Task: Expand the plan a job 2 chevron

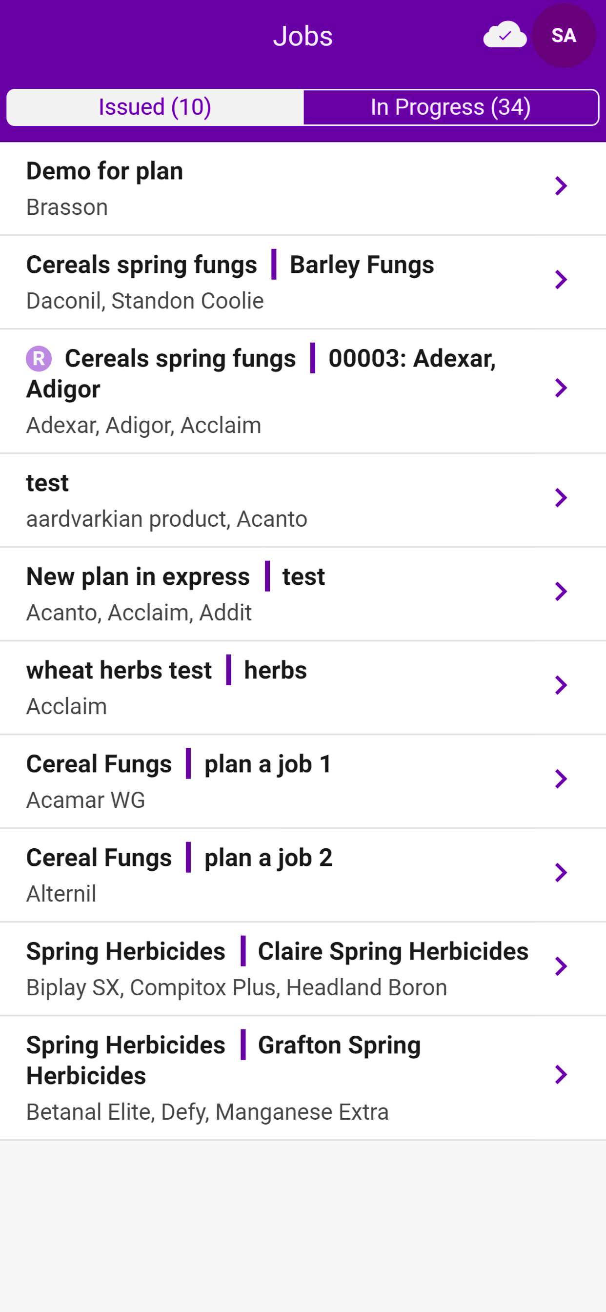Action: 561,872
